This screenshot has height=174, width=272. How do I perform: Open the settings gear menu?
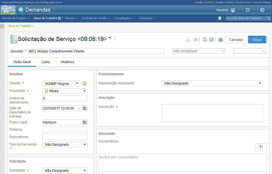point(248,10)
